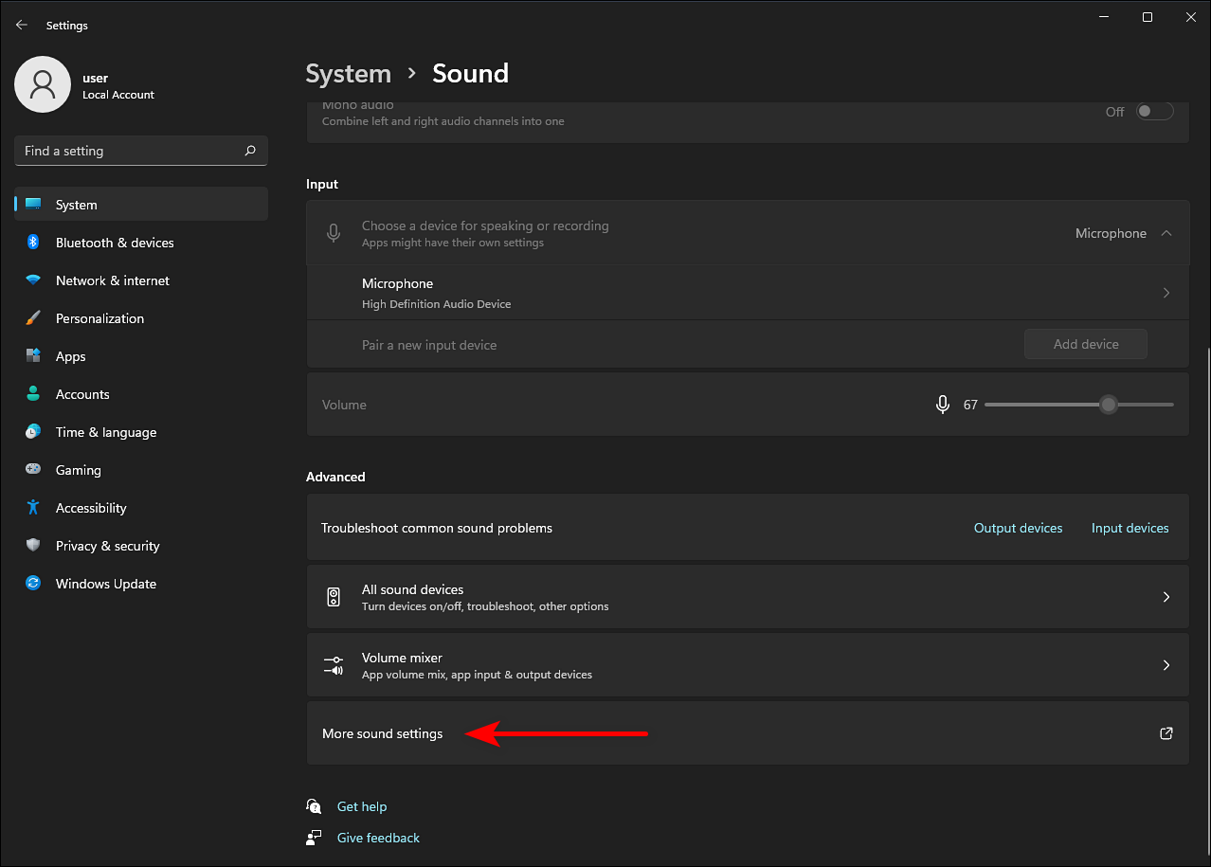Select Privacy & security in sidebar
The image size is (1211, 867).
point(107,546)
